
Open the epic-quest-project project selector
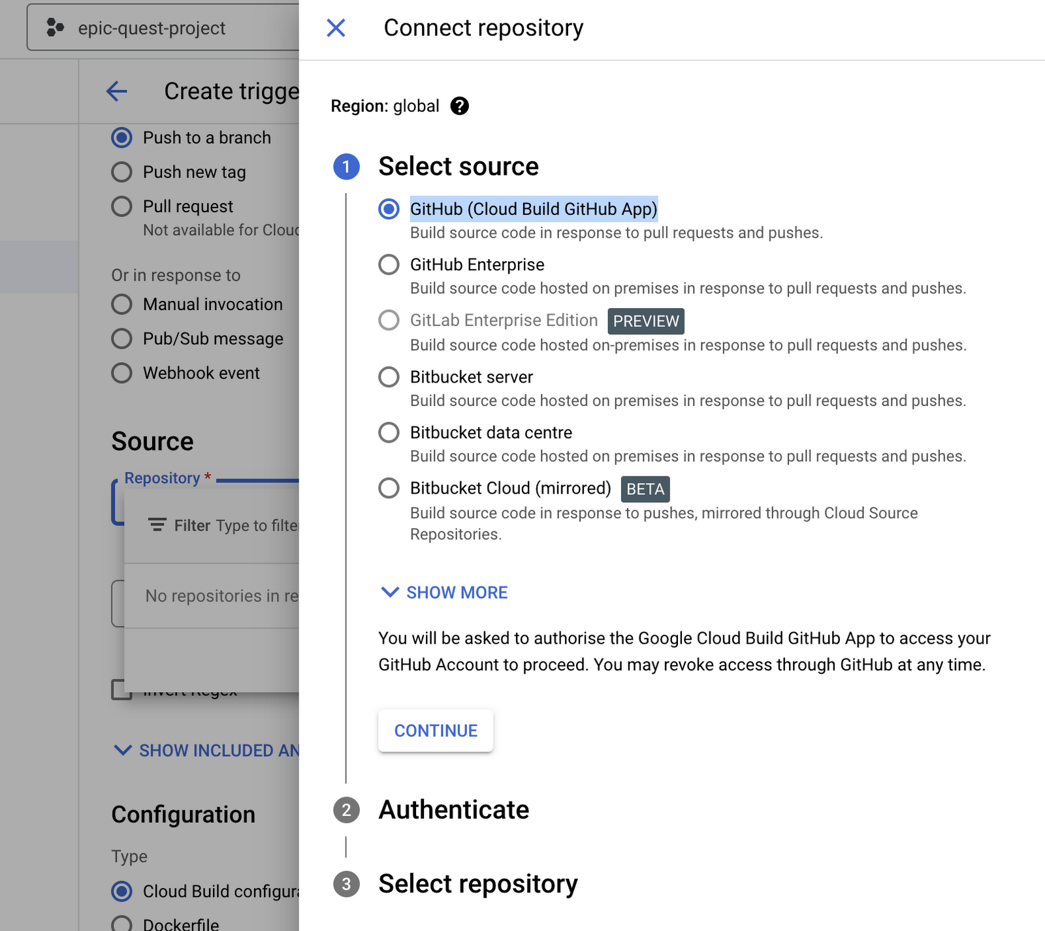[163, 28]
